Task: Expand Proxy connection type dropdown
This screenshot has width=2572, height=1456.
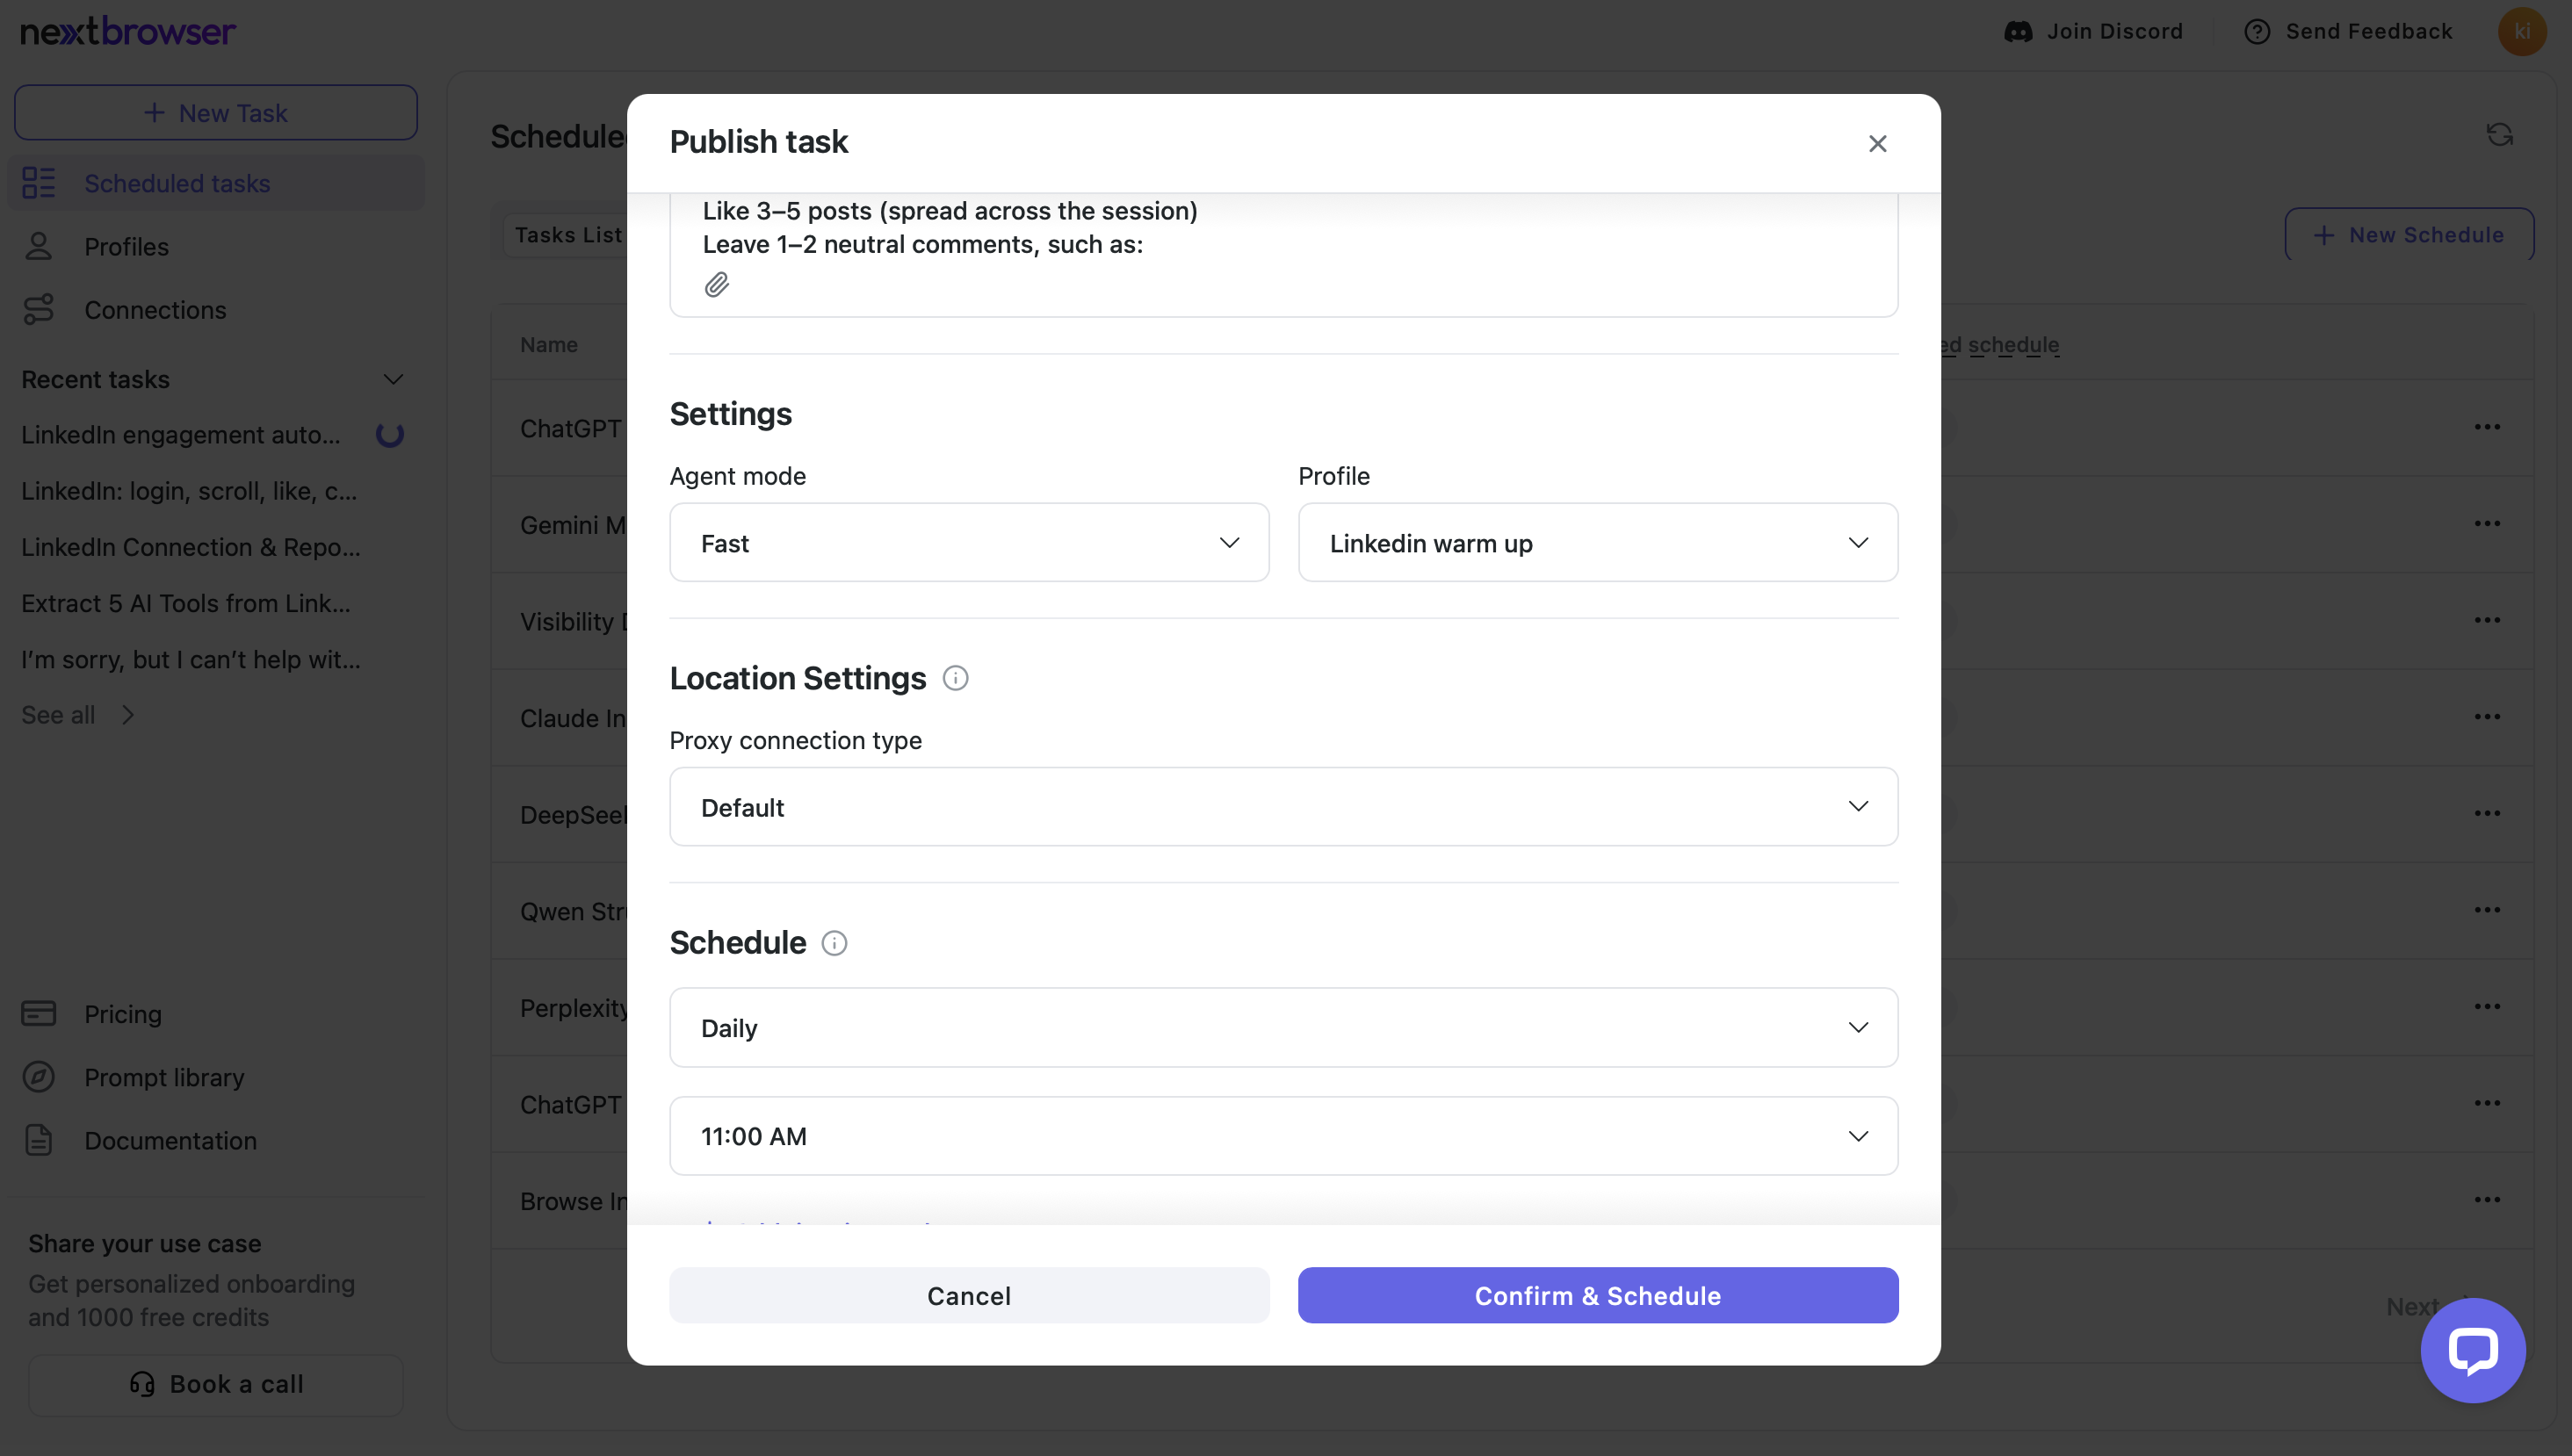Action: click(x=1283, y=807)
